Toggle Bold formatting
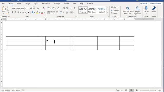Image resolution: width=164 pixels, height=92 pixels. (13, 13)
